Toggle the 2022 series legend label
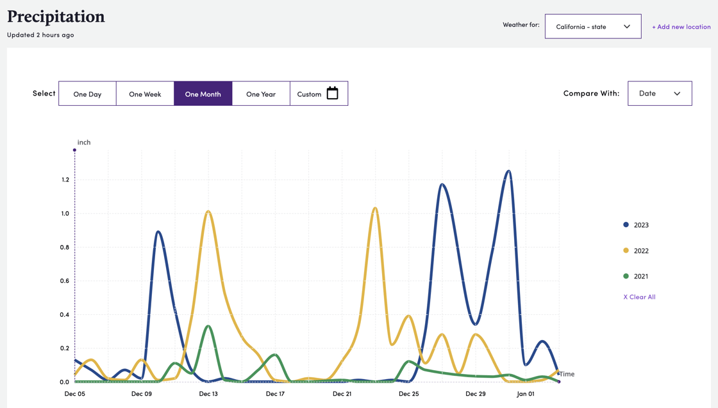Screen dimensions: 718x408 [641, 251]
